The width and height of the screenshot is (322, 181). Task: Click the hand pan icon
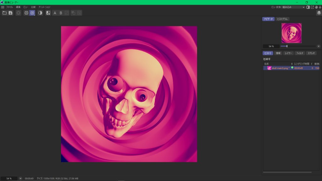[316, 7]
